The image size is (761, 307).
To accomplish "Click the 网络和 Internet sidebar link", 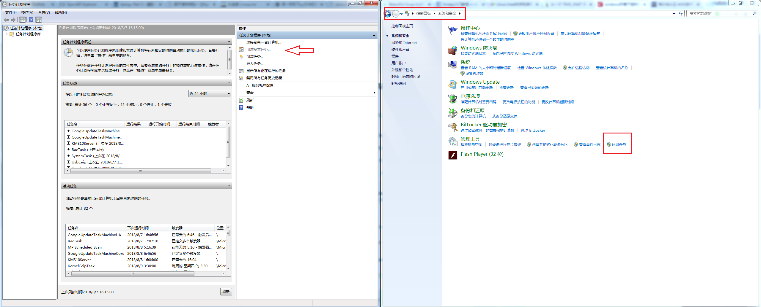I will (x=404, y=43).
